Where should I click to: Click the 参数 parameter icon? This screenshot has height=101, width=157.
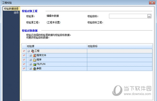35,69
